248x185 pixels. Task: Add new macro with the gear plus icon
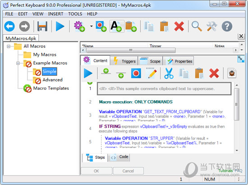[79, 27]
